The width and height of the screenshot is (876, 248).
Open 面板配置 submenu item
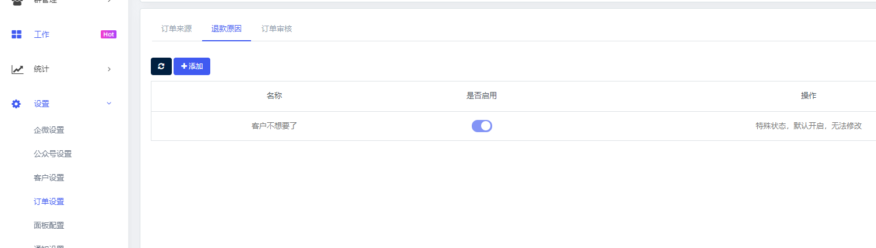[x=49, y=225]
